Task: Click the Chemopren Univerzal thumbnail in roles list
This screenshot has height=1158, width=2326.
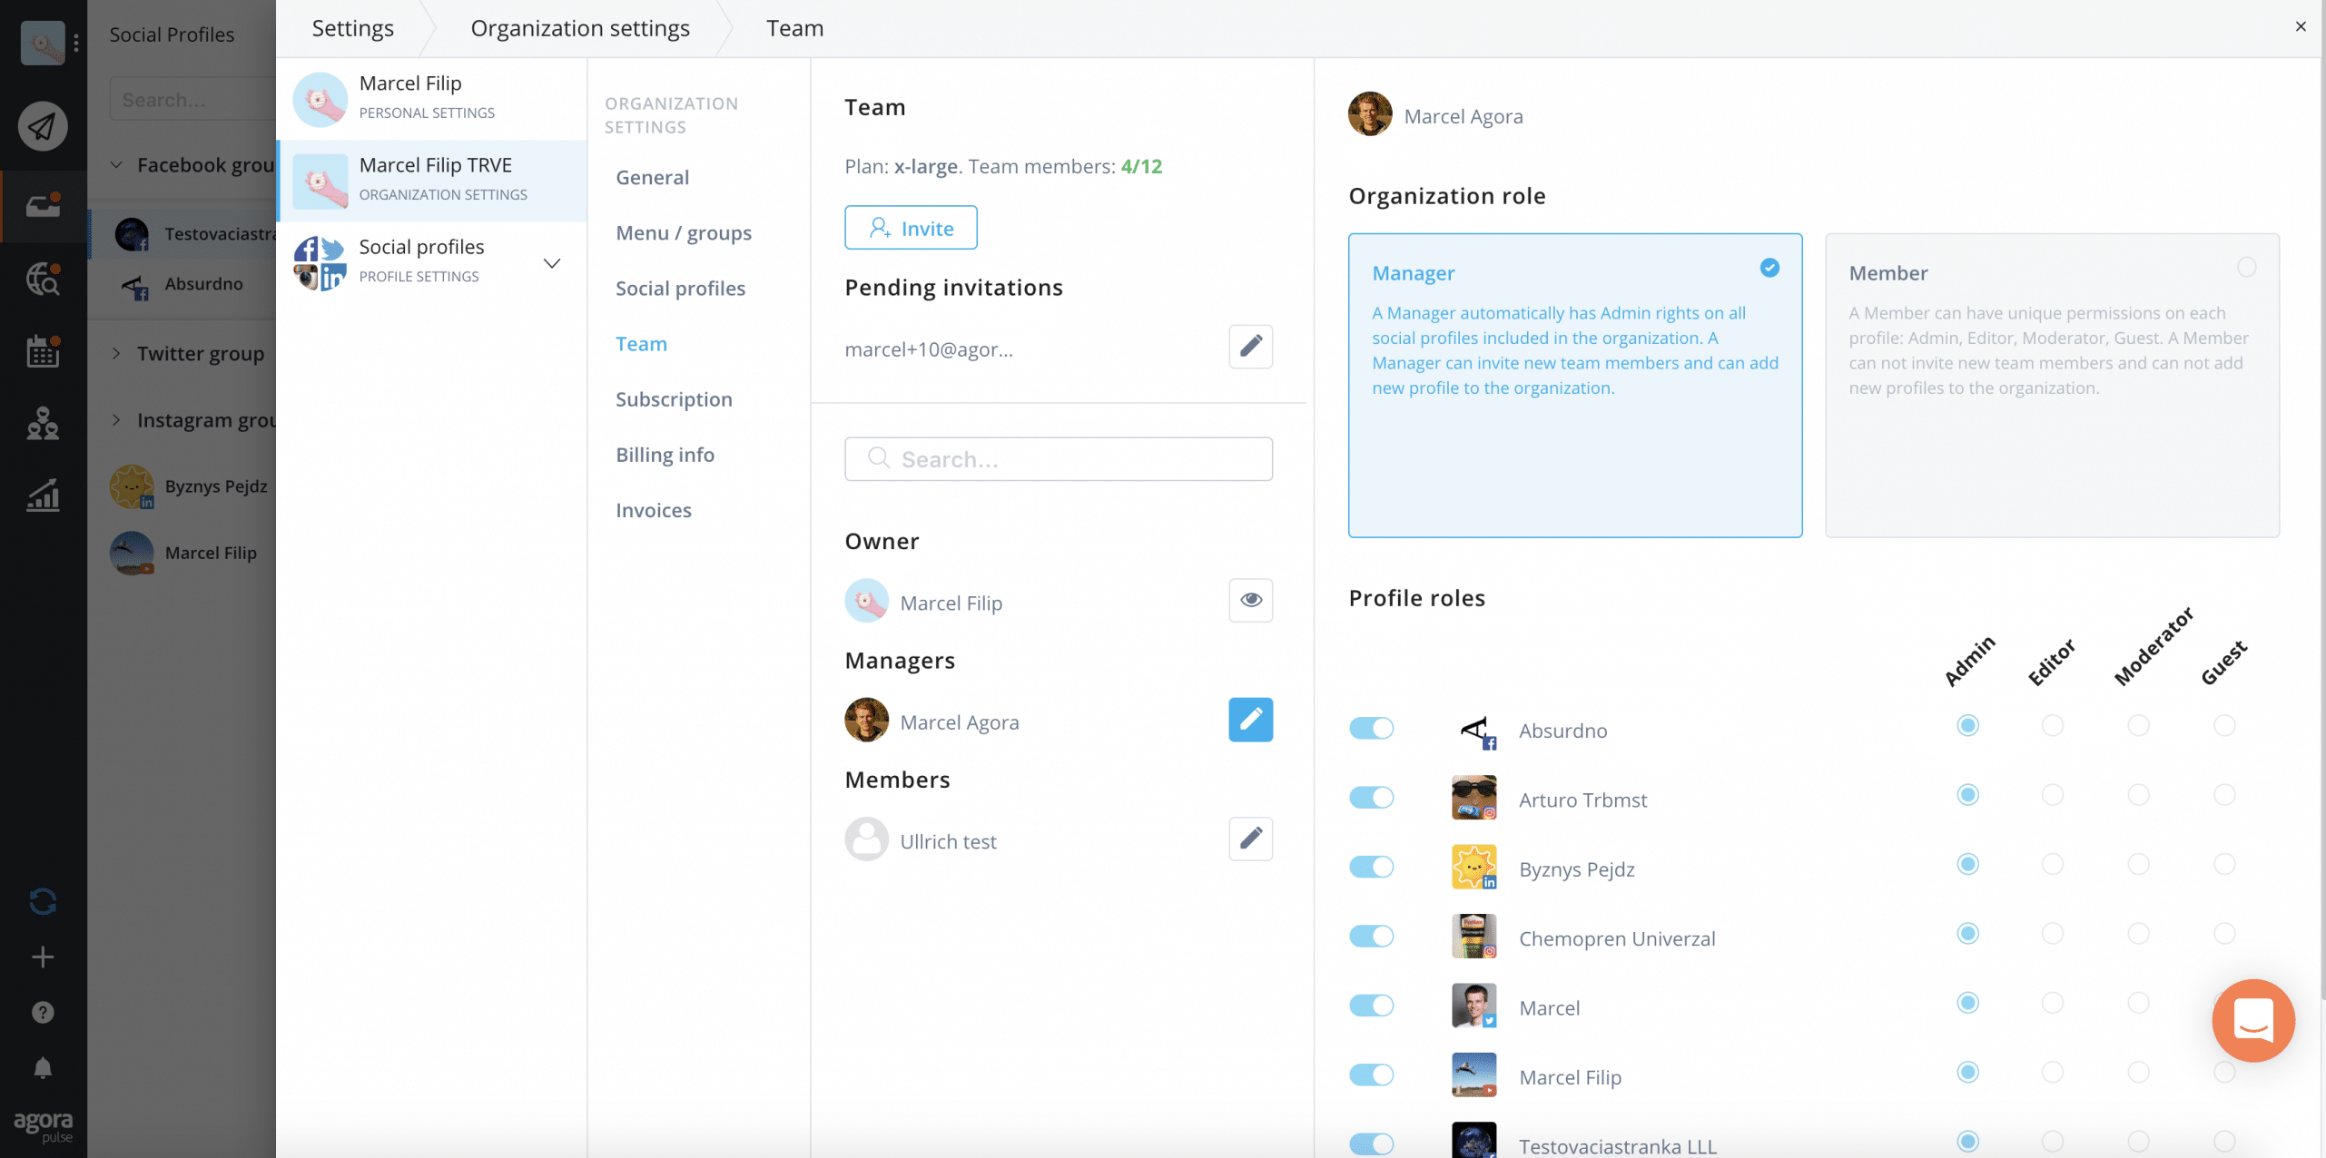Action: tap(1473, 937)
